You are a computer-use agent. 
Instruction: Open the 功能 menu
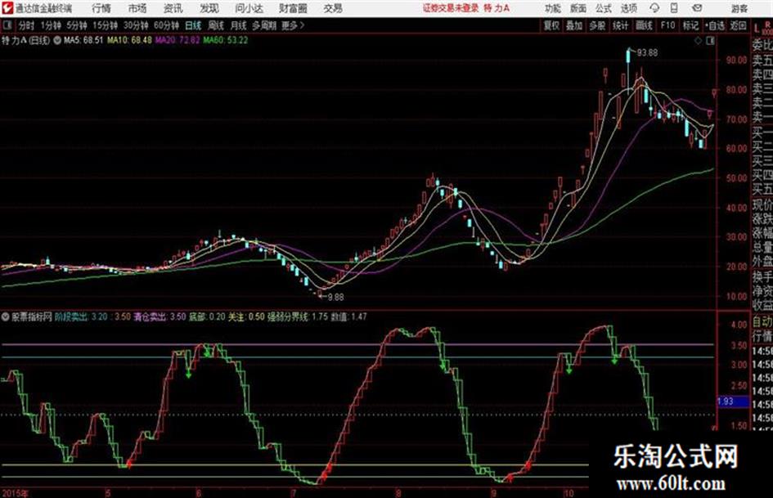pyautogui.click(x=553, y=8)
